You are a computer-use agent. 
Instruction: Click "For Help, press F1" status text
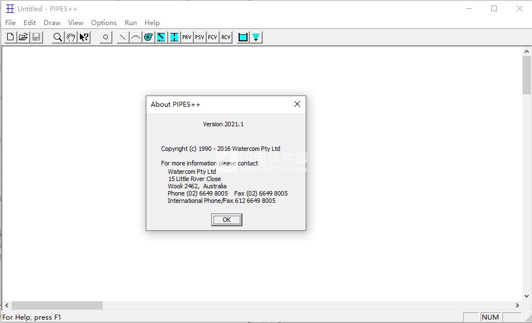pyautogui.click(x=31, y=317)
